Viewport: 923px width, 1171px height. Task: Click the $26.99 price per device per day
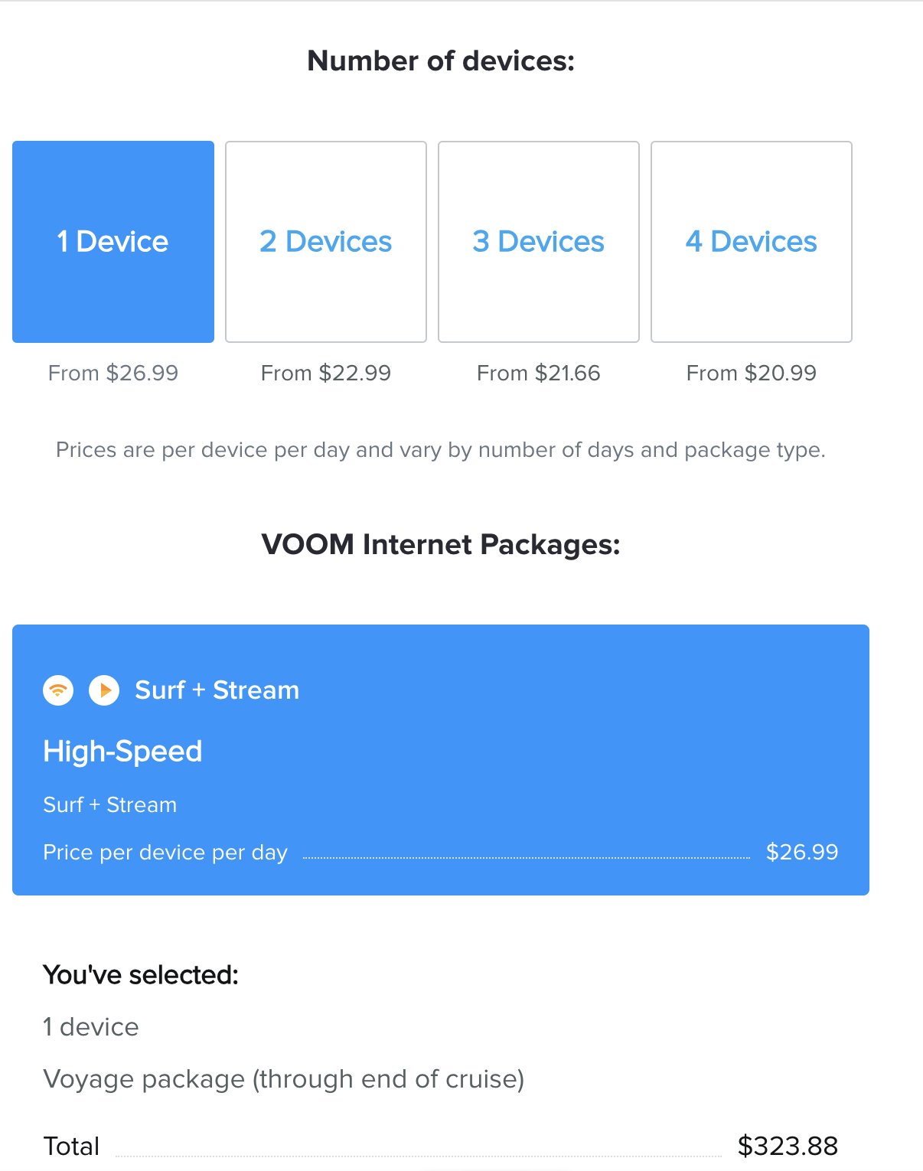[x=802, y=852]
